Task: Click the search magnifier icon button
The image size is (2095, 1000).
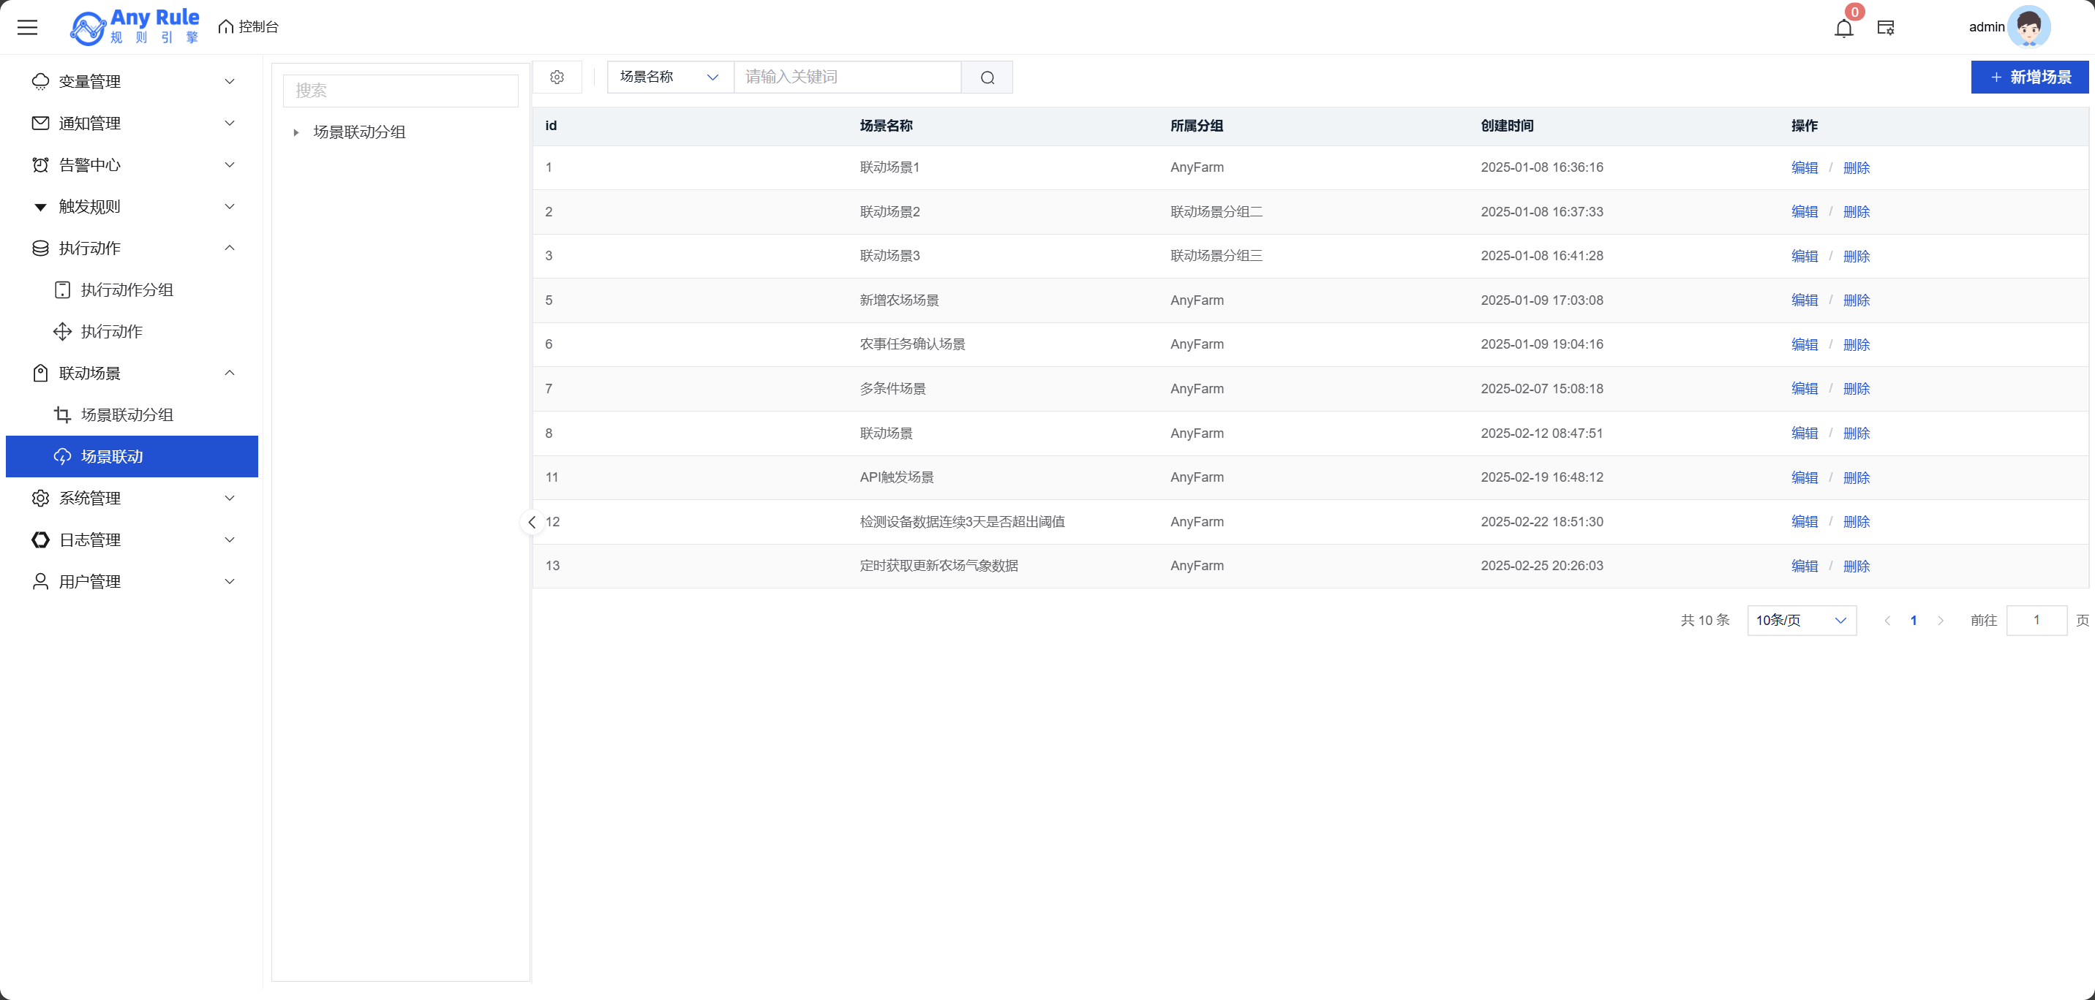Action: coord(988,77)
